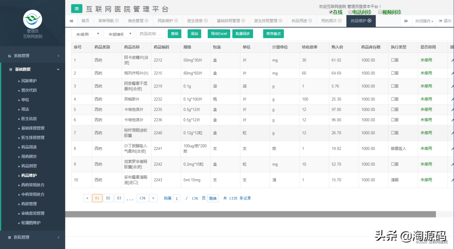Screen dimensions: 454x249
Task: Toggle the sidebar with the green hamburger button
Action: click(x=77, y=9)
